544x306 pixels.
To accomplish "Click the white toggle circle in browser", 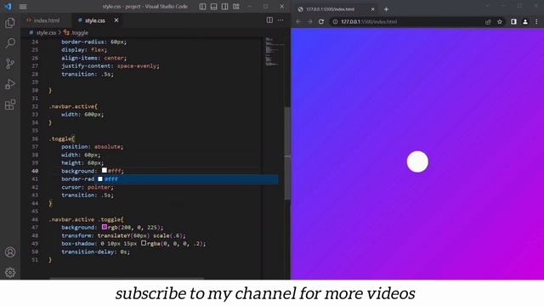I will 417,161.
